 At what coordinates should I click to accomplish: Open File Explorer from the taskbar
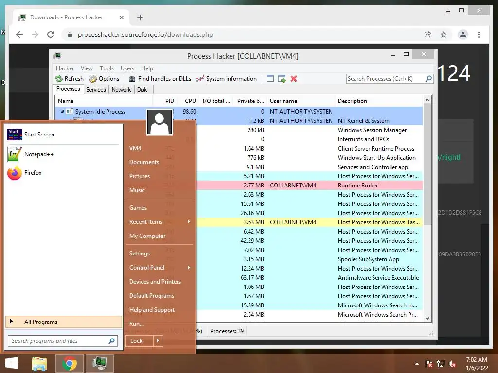tap(39, 363)
